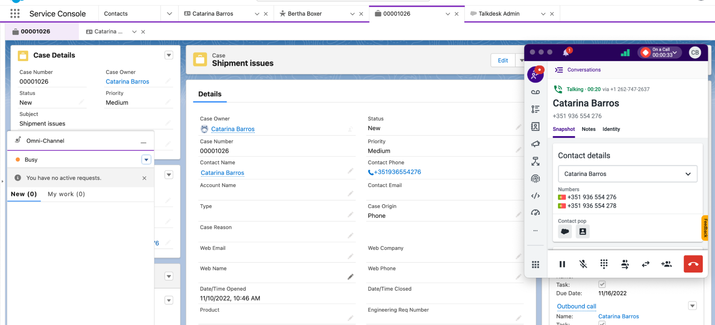715x325 pixels.
Task: Open Talkdesk fingerprint identity icon
Action: (535, 178)
